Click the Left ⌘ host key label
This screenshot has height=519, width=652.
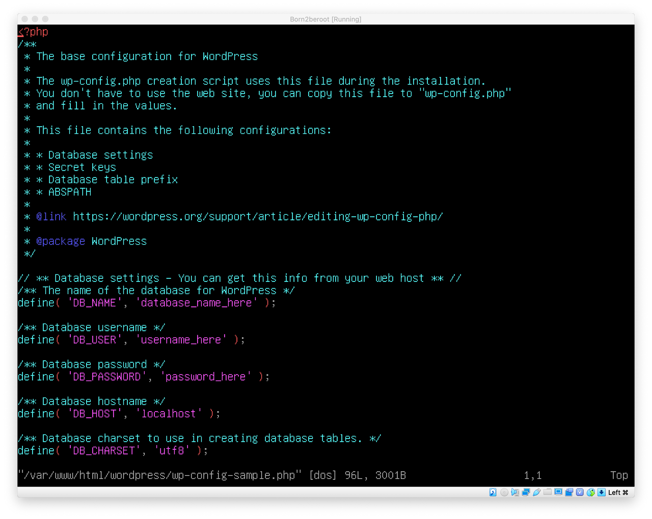[618, 493]
